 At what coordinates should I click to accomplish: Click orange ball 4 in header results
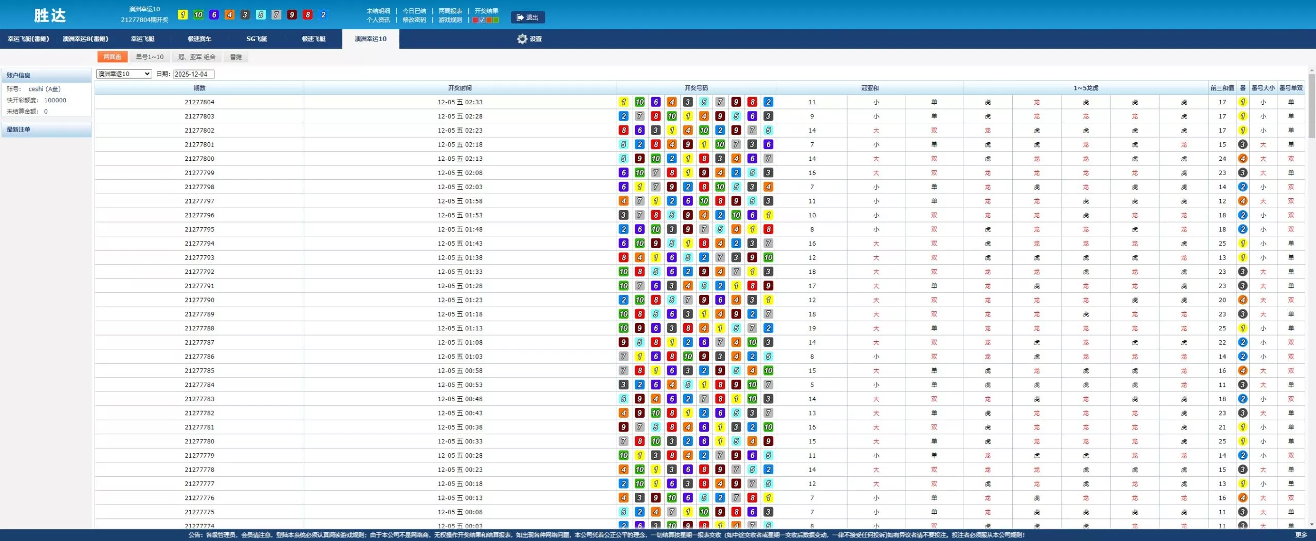(230, 15)
